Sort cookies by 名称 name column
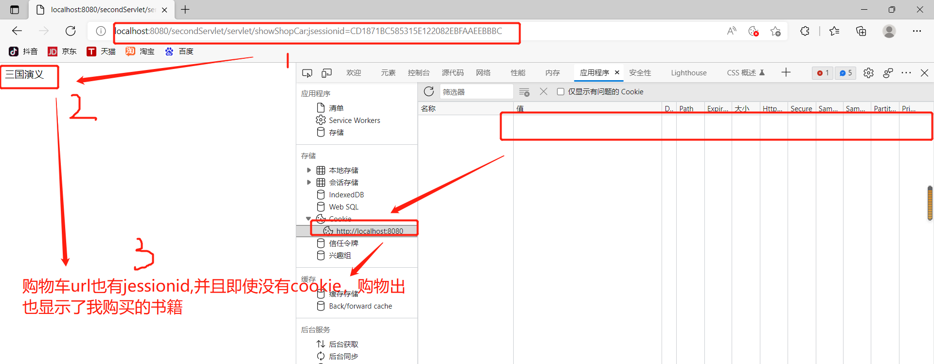This screenshot has width=934, height=364. tap(465, 108)
